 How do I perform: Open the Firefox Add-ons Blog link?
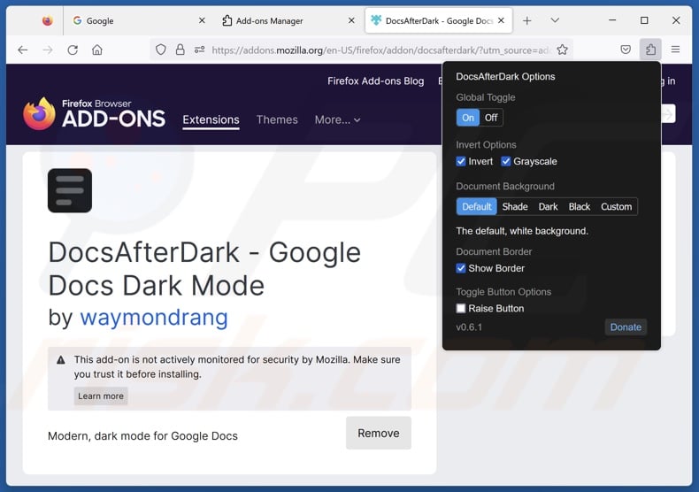376,81
